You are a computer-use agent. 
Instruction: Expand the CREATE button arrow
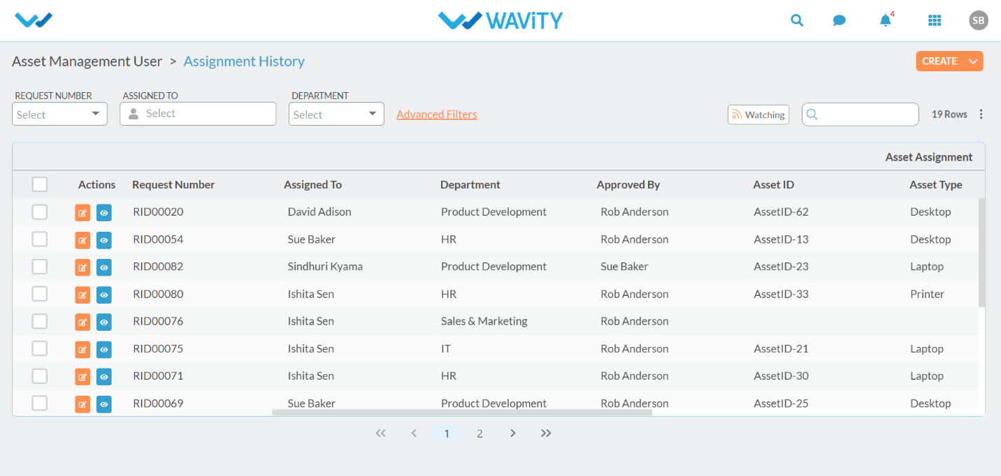(973, 61)
